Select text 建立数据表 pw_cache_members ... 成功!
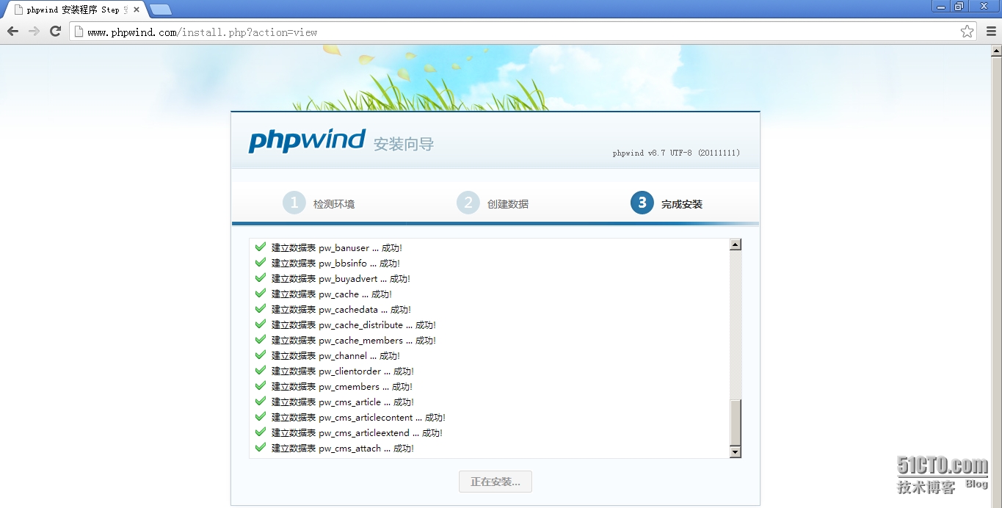Image resolution: width=1002 pixels, height=508 pixels. pyautogui.click(x=354, y=341)
